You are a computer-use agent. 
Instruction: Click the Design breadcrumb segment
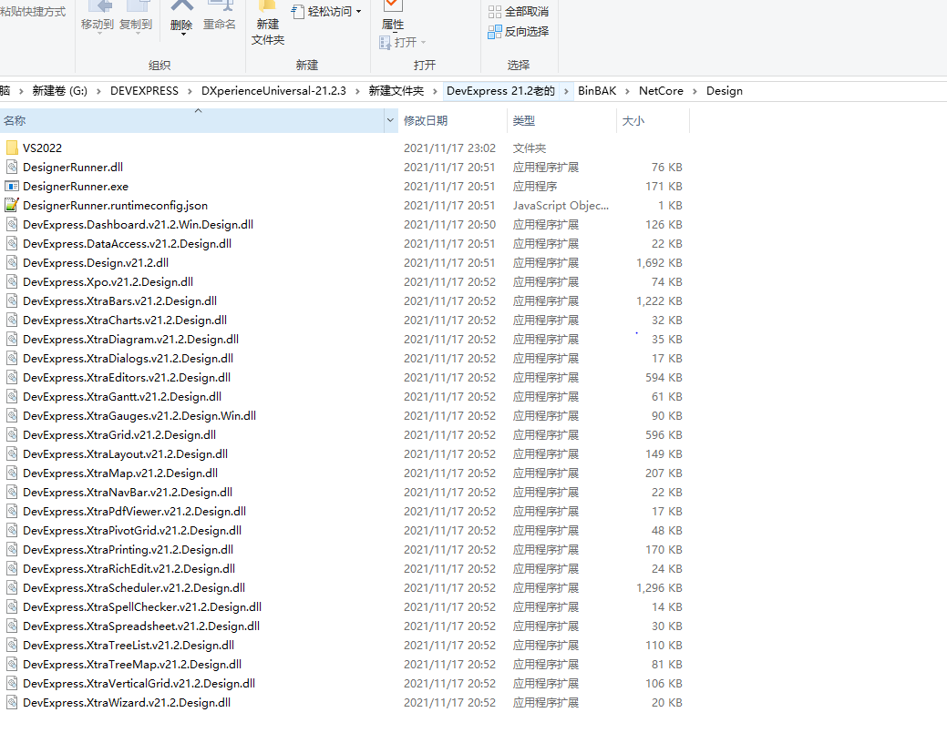click(724, 91)
